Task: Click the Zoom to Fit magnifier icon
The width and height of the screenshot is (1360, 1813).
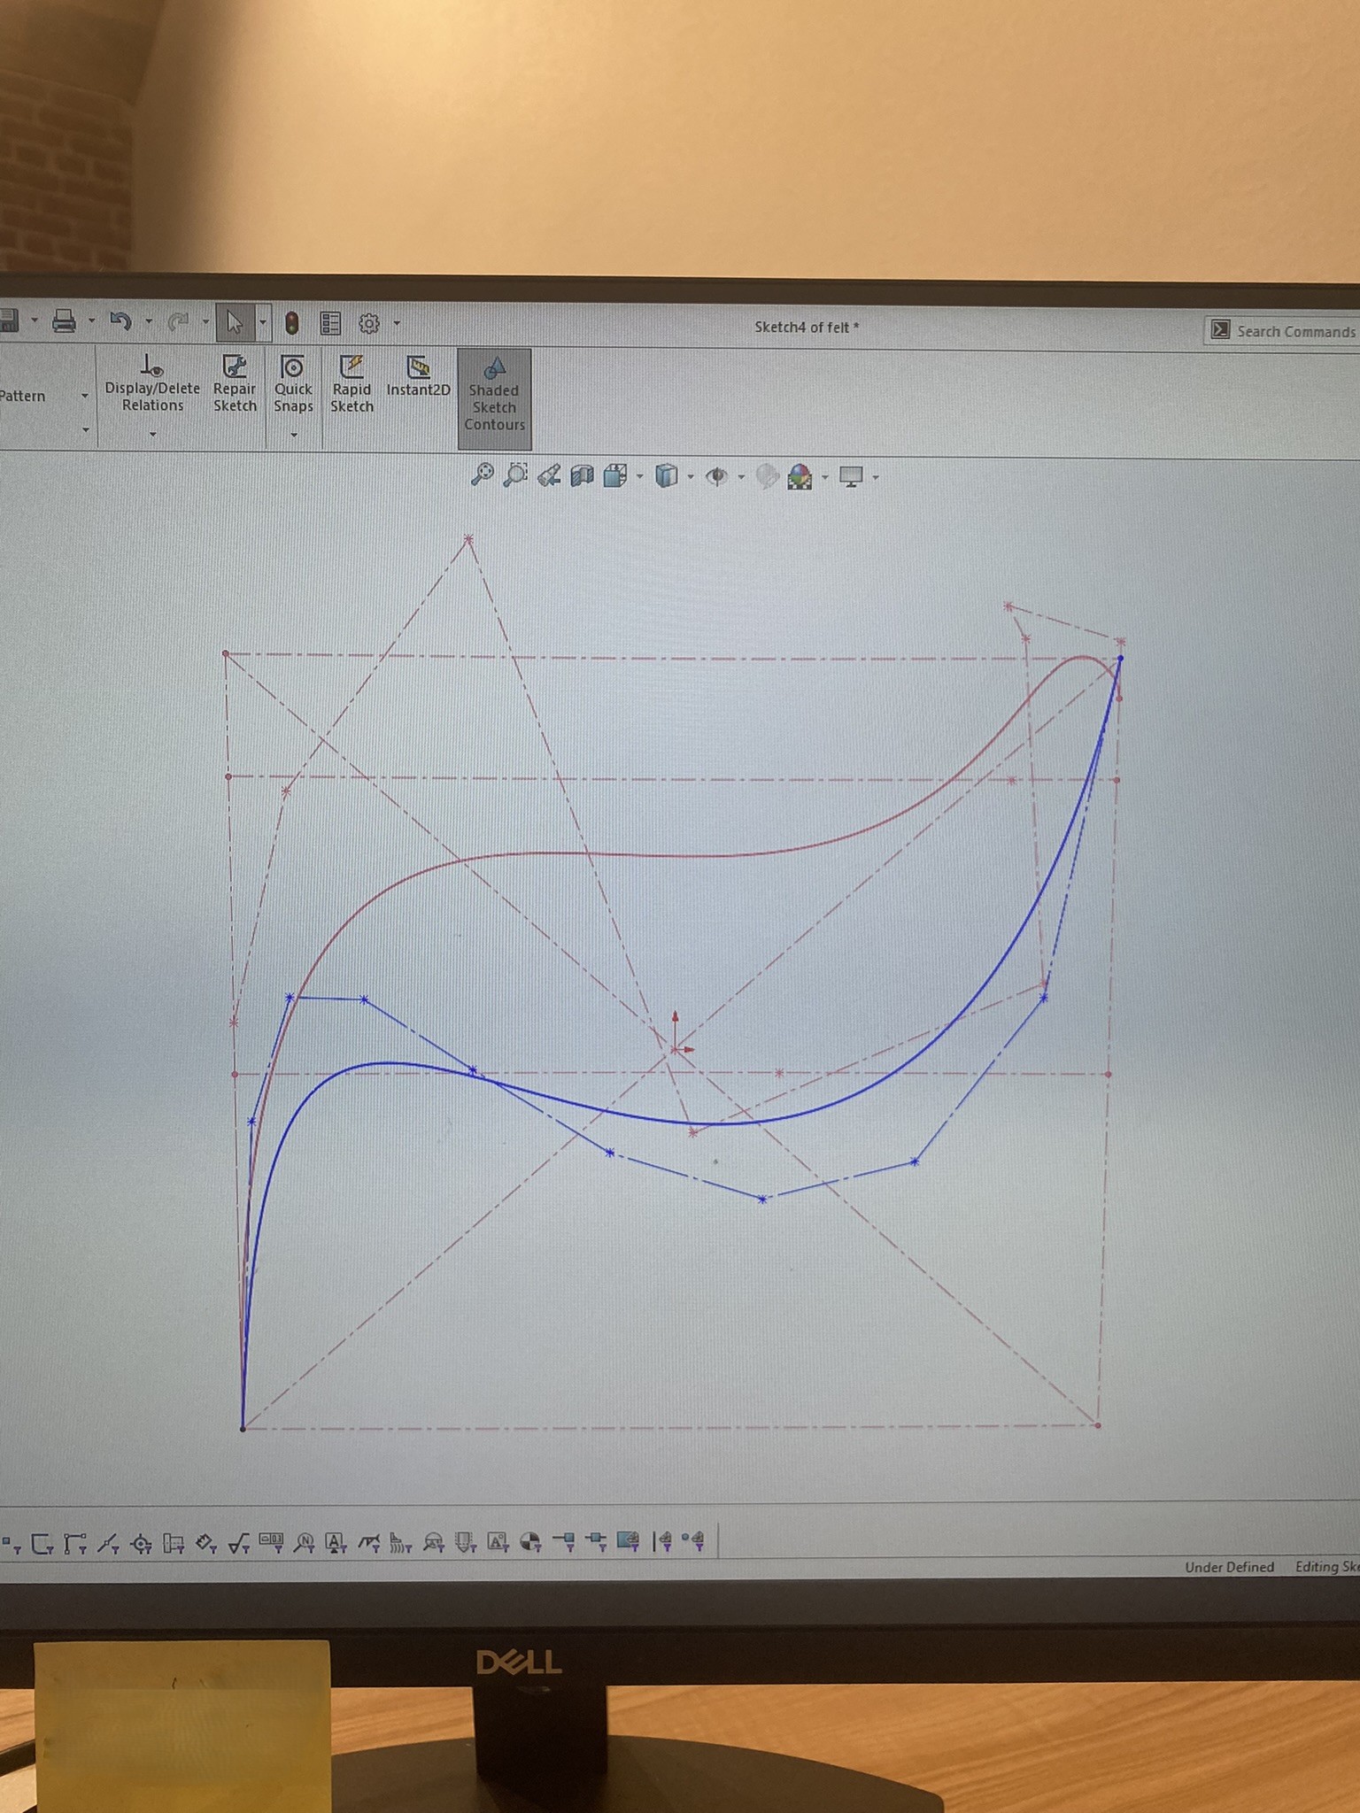Action: click(482, 475)
